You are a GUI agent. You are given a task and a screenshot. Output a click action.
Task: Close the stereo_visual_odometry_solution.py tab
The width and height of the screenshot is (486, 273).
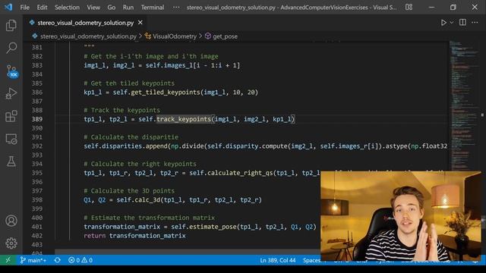tap(140, 23)
